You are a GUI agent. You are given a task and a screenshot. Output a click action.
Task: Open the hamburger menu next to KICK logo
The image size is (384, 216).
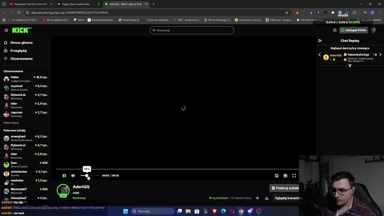point(6,30)
